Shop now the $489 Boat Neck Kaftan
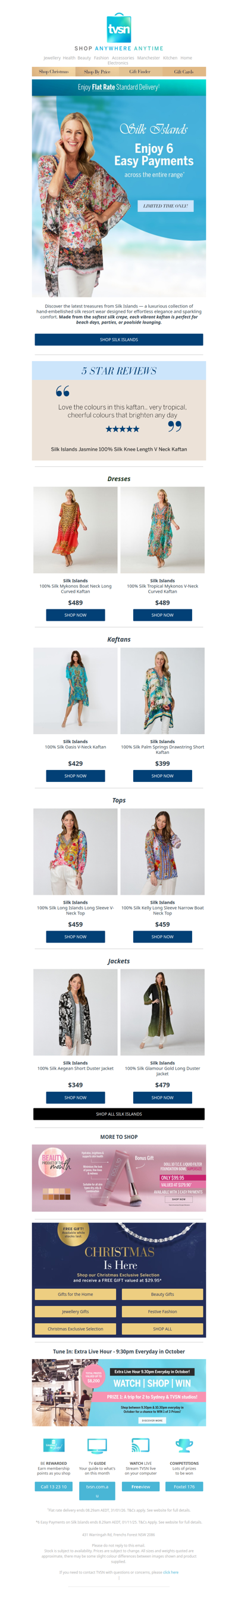This screenshot has width=238, height=1608. click(x=76, y=615)
